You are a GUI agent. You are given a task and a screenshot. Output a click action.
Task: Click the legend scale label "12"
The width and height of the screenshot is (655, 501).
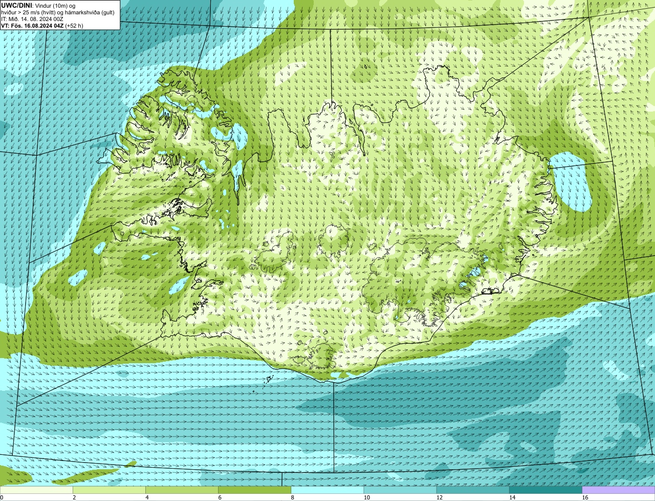pyautogui.click(x=439, y=497)
